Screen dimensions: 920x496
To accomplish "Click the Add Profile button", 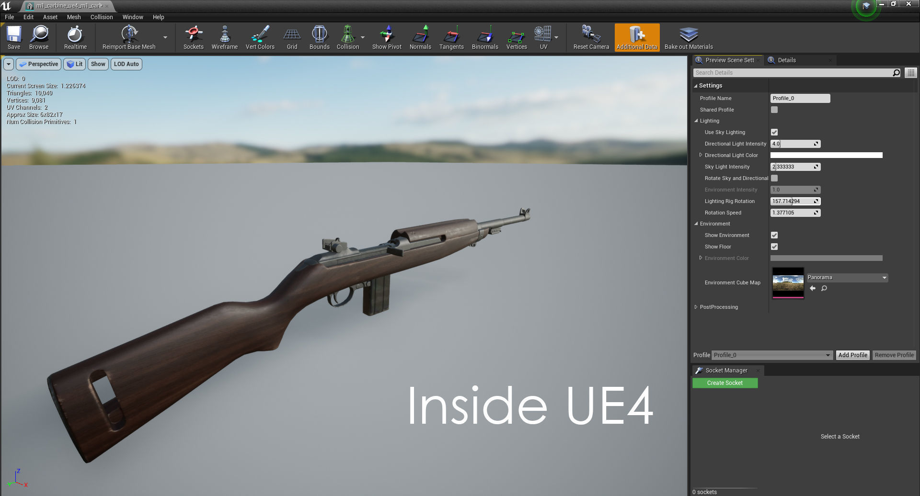I will (x=852, y=355).
